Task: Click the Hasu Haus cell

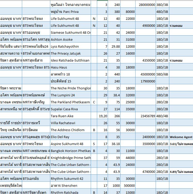Action: click(71, 67)
